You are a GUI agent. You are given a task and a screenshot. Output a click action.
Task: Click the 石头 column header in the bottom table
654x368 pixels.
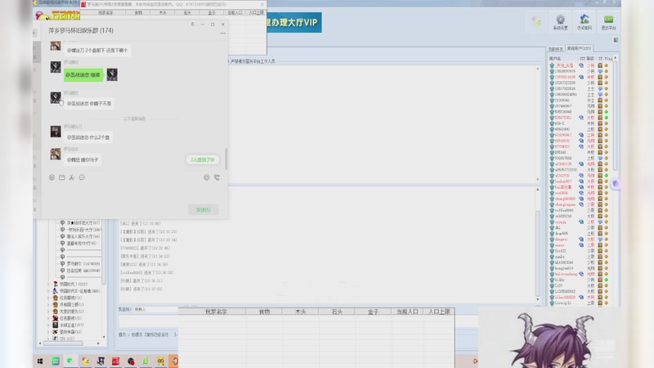click(337, 312)
